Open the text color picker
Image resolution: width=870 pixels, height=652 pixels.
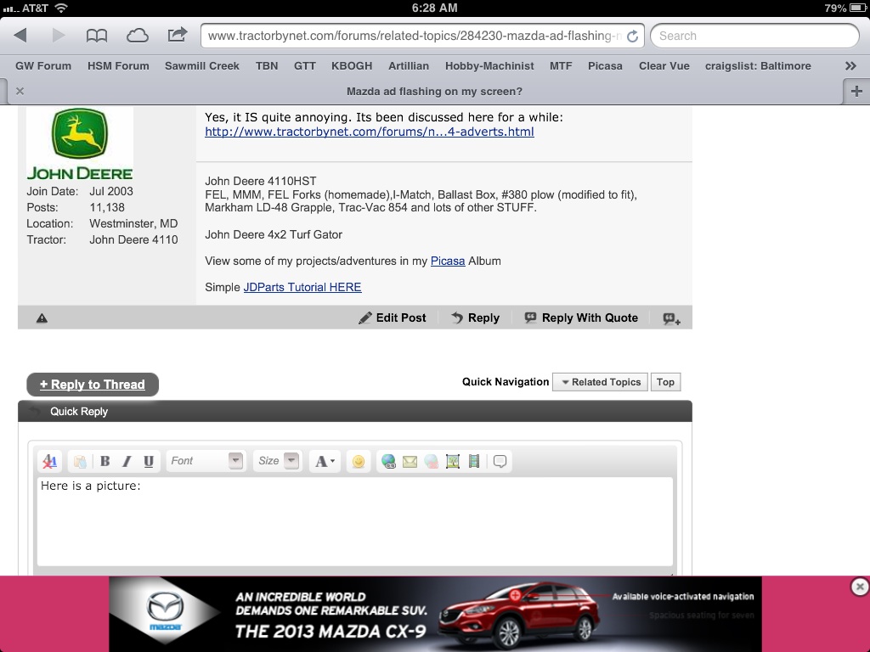tap(325, 461)
